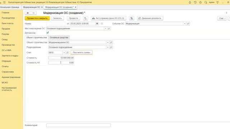
Task: Click the Провести button
Action: click(x=73, y=18)
